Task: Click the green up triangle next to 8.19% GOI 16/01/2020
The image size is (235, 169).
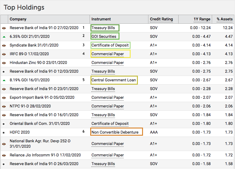Action: click(x=4, y=80)
